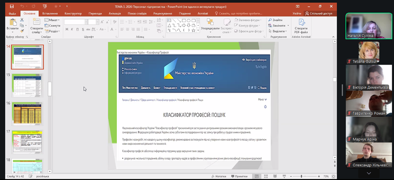Click zoom in plus button
Viewport: 394px width, 180px height.
[319, 176]
